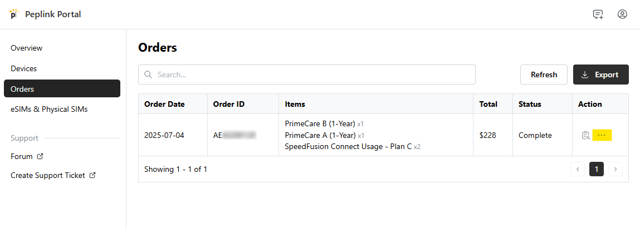The width and height of the screenshot is (640, 228).
Task: Export the orders list
Action: pos(600,75)
